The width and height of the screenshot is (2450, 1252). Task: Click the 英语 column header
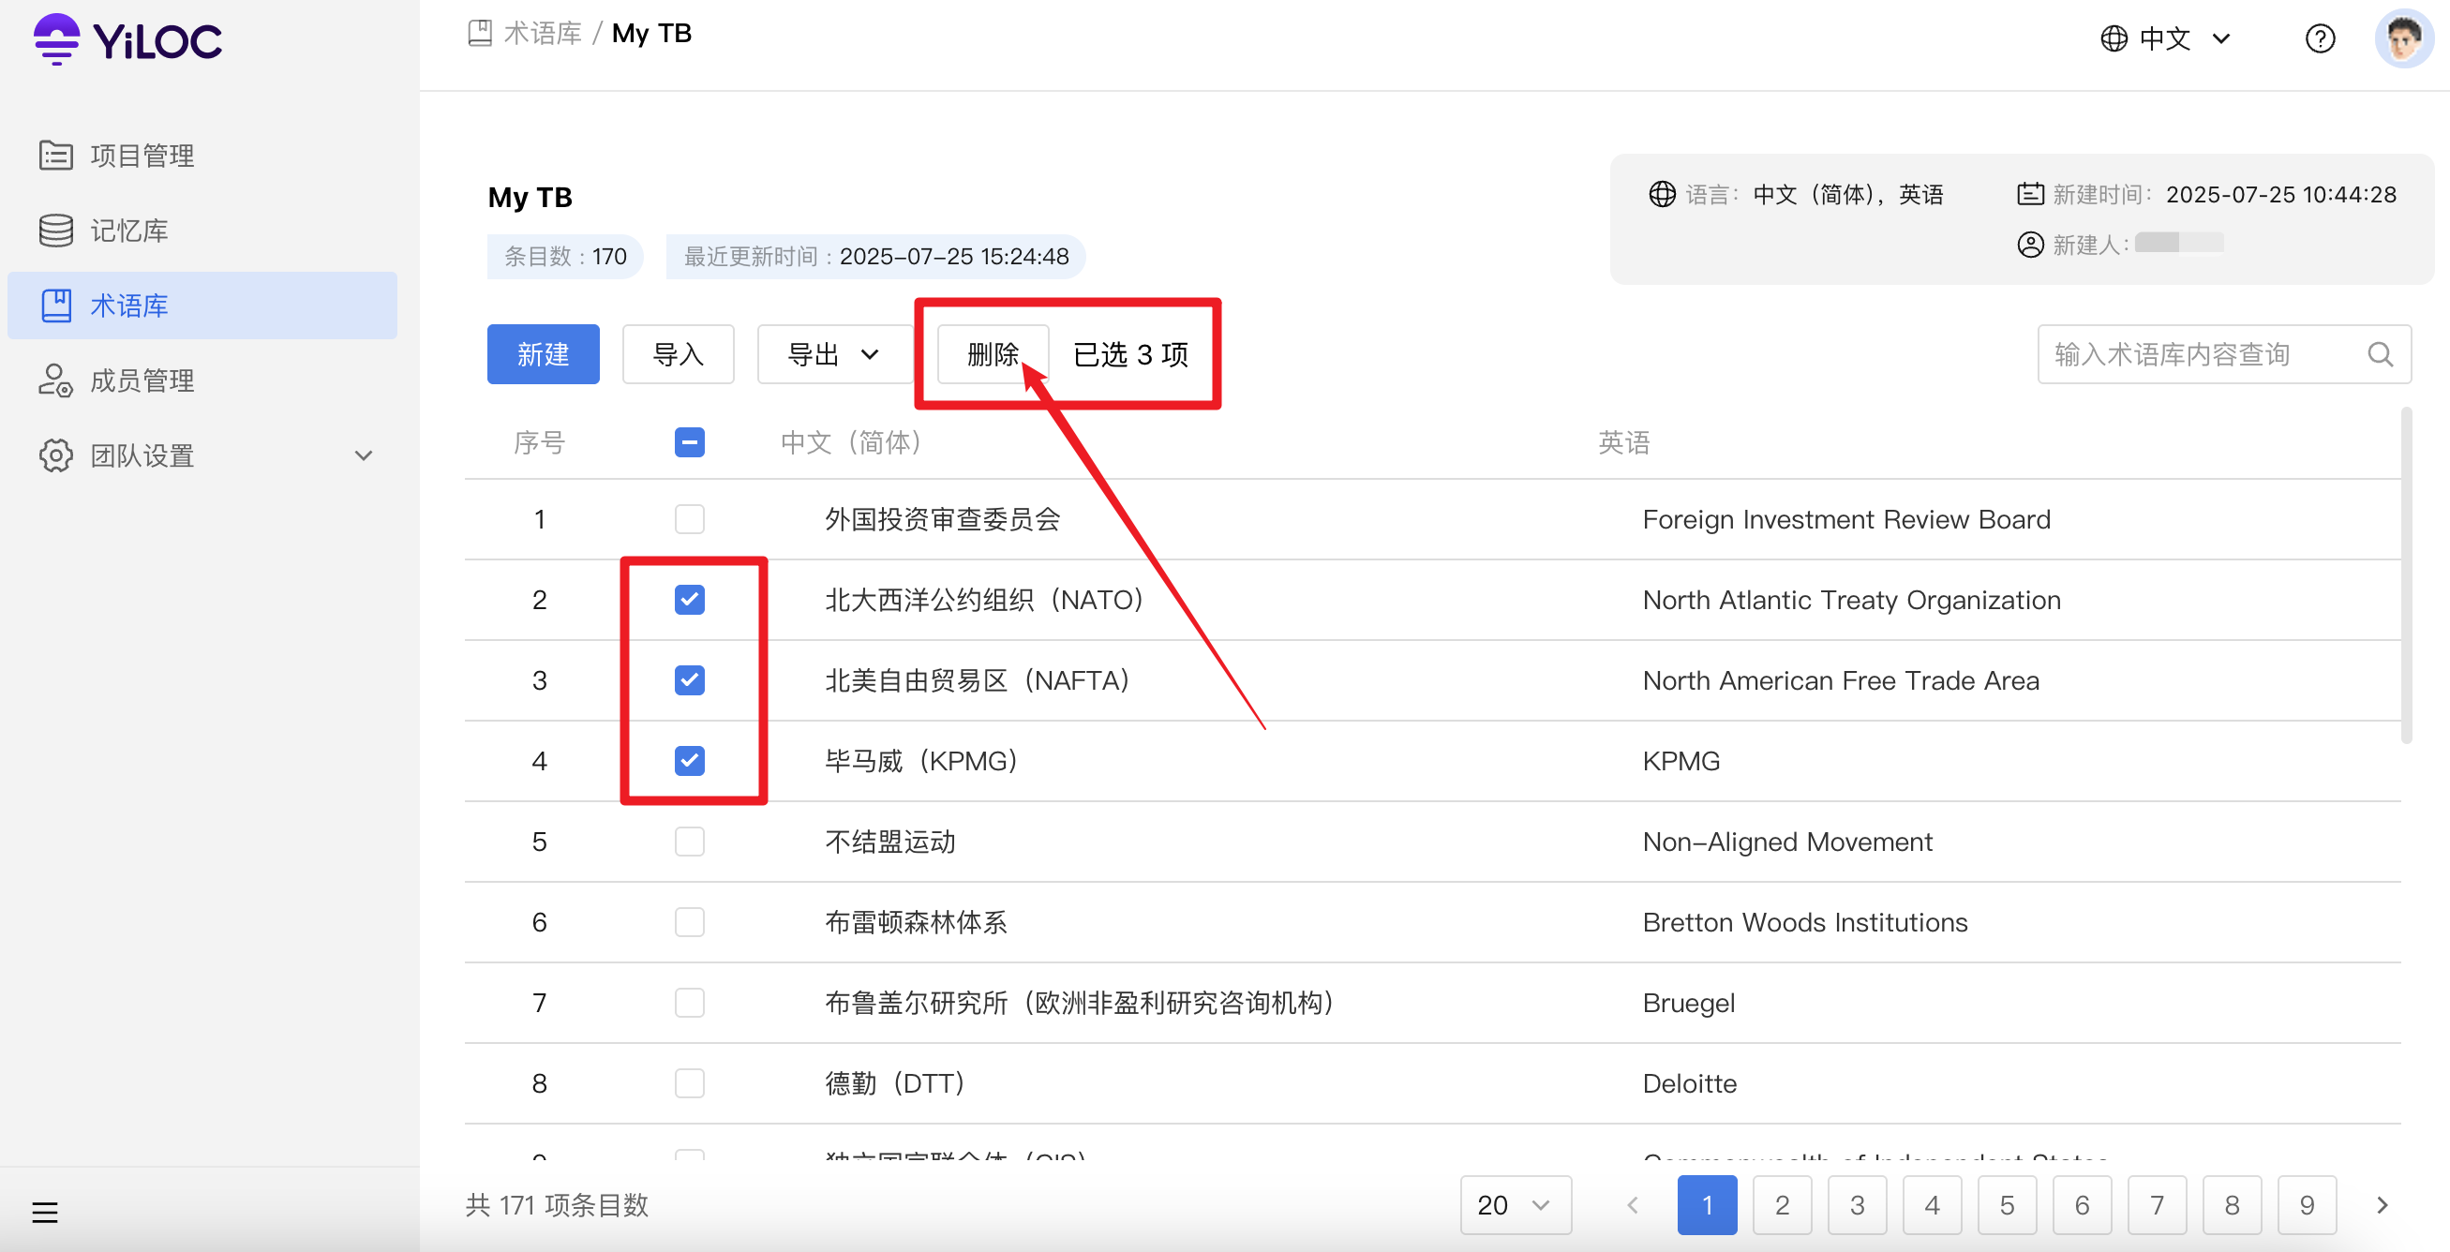pyautogui.click(x=1623, y=442)
